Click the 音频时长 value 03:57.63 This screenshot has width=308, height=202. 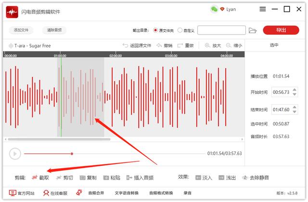[281, 137]
